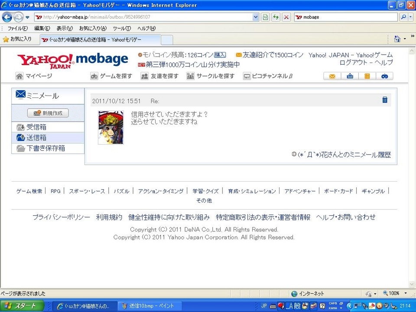This screenshot has width=416, height=312.
Task: Toggle the Compatibility View icon
Action: point(265,17)
